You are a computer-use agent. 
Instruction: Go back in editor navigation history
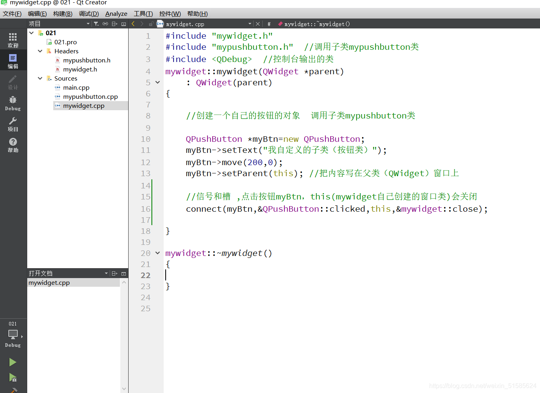pyautogui.click(x=133, y=24)
